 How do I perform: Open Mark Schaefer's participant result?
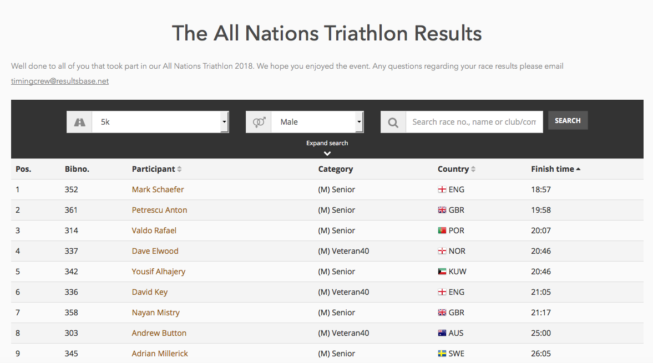(158, 190)
